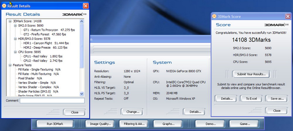
Task: Launch the Demo... button
Action: point(211,124)
